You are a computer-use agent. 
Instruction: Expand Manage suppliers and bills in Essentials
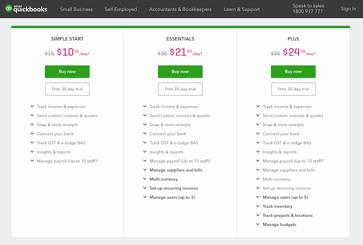click(x=145, y=170)
